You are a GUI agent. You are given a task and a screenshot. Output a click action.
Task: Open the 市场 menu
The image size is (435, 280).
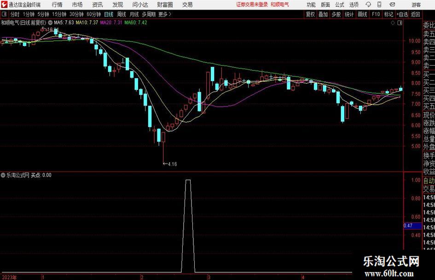pos(77,5)
